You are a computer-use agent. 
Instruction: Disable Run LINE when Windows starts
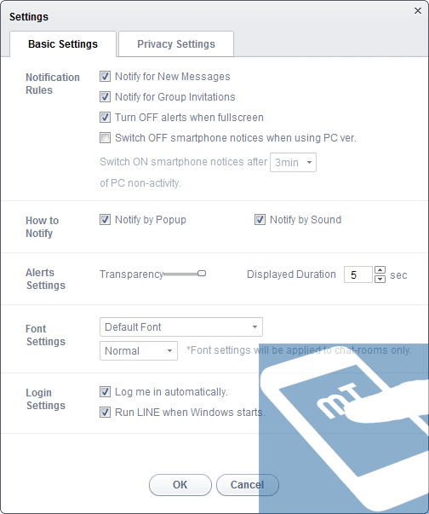tap(105, 412)
